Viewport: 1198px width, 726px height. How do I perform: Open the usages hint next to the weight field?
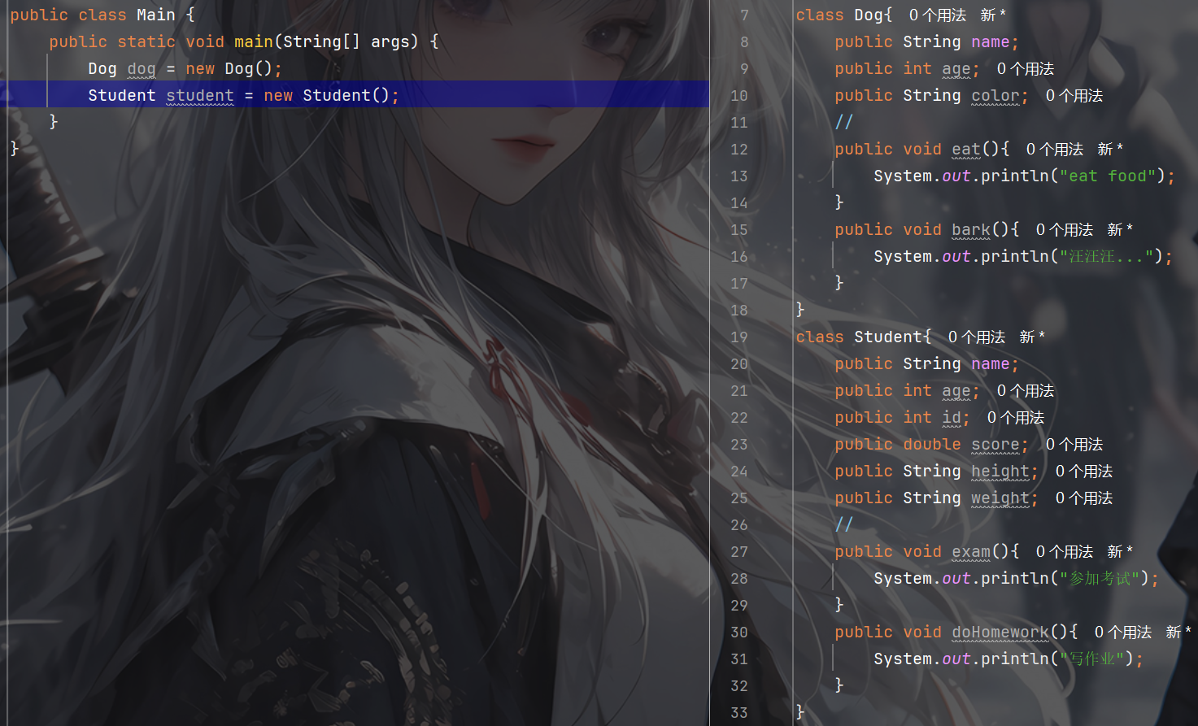1084,498
